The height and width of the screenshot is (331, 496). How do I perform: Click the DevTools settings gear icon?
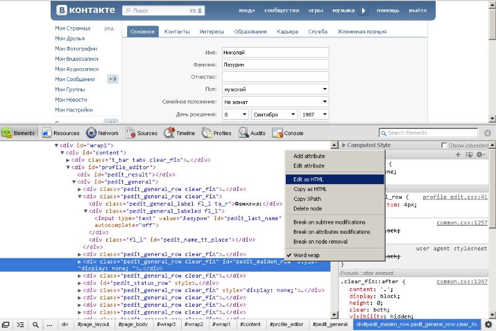tap(488, 324)
